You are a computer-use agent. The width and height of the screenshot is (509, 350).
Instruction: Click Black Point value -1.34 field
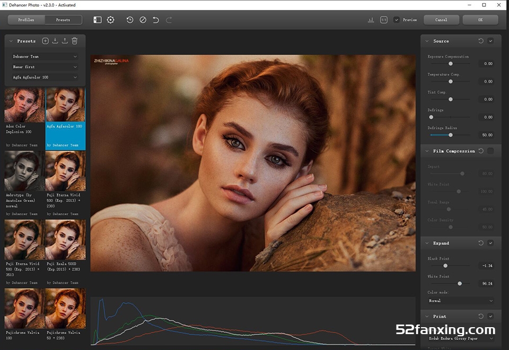[486, 266]
